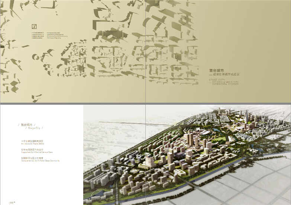Click 'An Innovative Trade District' text
The image size is (291, 205).
pyautogui.click(x=33, y=144)
